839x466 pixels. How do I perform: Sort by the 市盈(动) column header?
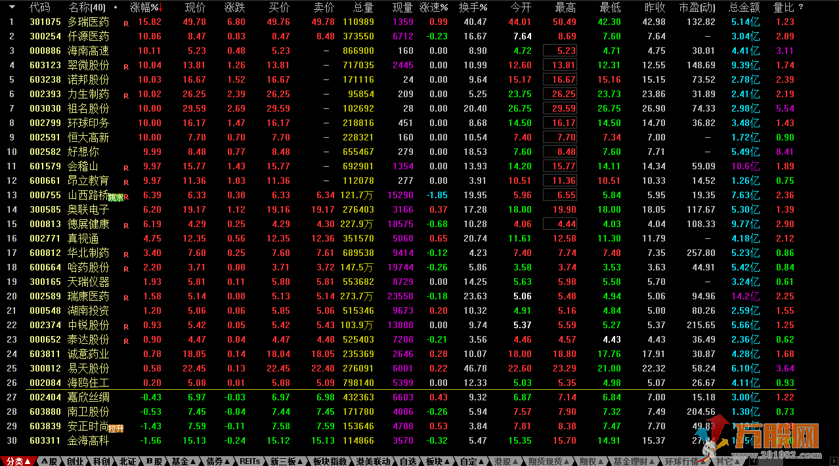point(697,8)
